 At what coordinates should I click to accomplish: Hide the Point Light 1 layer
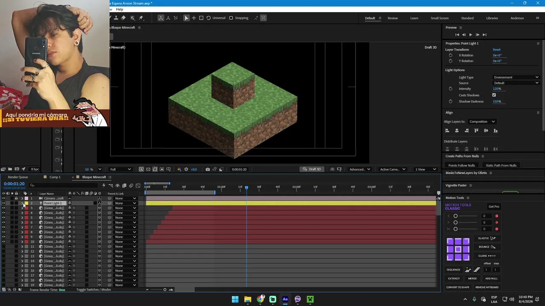tap(3, 203)
